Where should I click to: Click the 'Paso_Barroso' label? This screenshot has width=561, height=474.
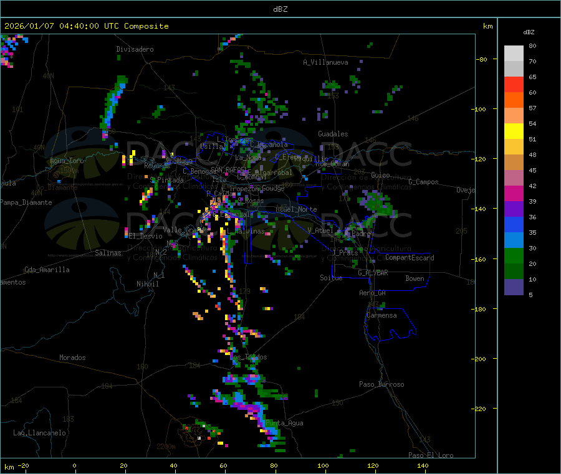381,384
